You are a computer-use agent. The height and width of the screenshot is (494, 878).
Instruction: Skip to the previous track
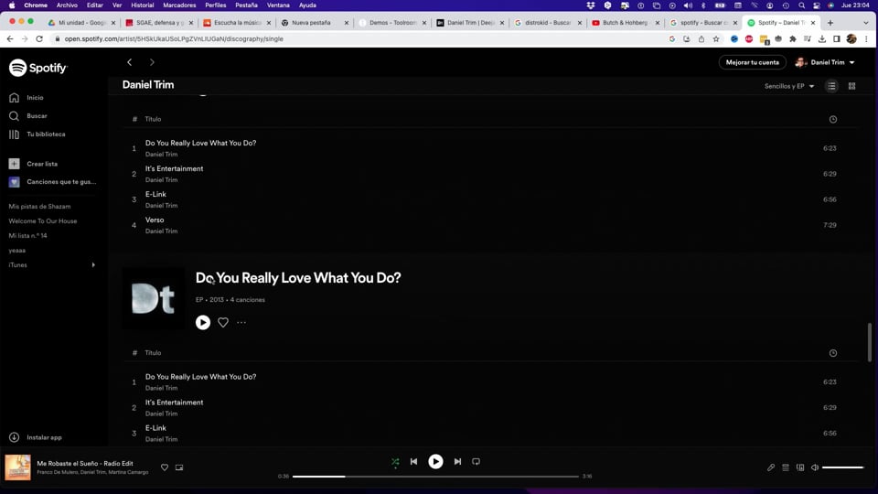413,461
